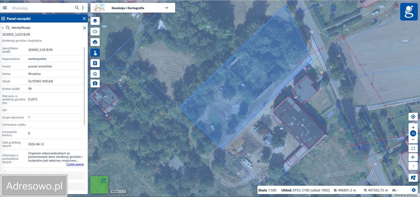
Task: Select the wielkopolskie województwo value
Action: (x=37, y=59)
